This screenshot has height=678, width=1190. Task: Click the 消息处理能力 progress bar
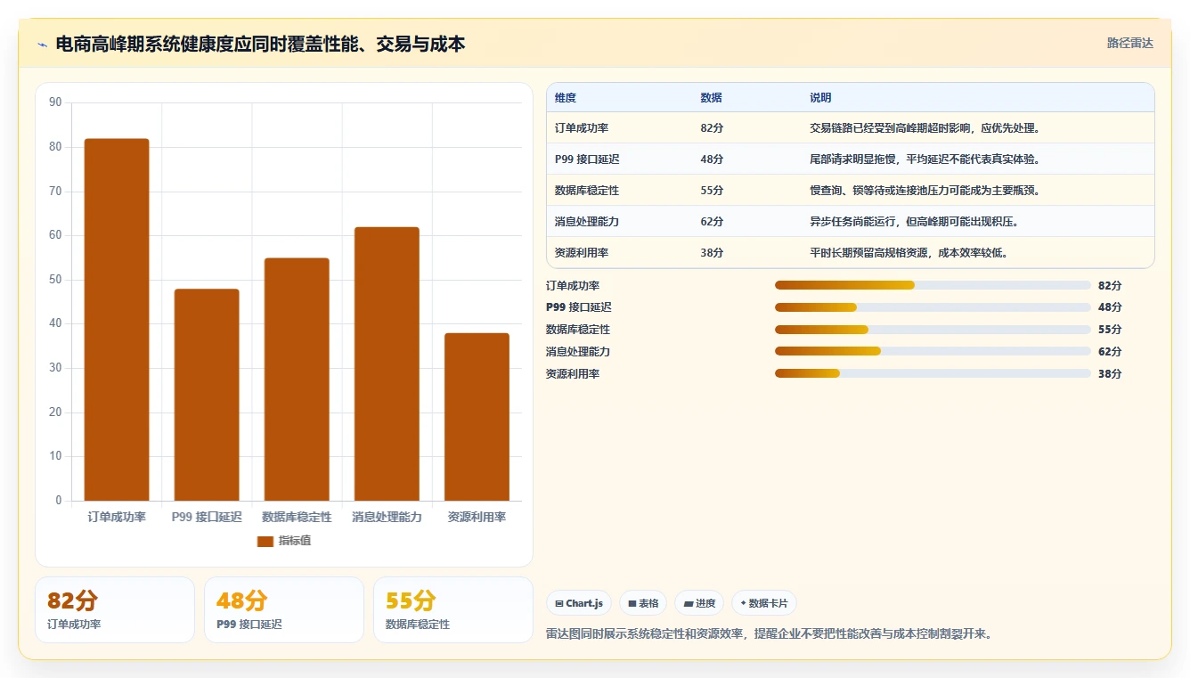pyautogui.click(x=933, y=351)
